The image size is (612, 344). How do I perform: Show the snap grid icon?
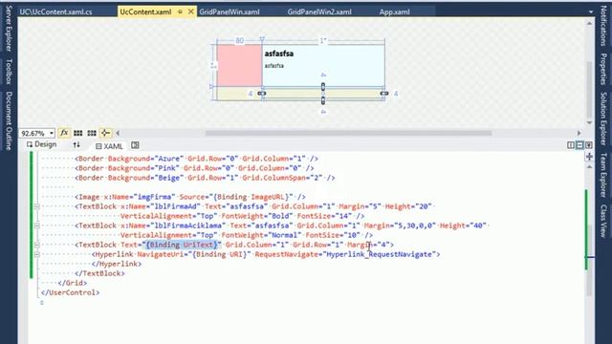(77, 134)
